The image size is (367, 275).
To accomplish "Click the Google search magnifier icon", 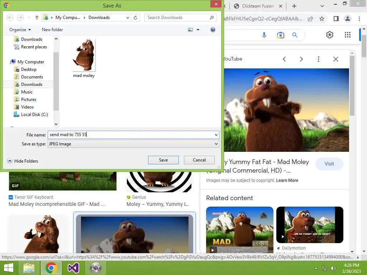I will coord(295,35).
